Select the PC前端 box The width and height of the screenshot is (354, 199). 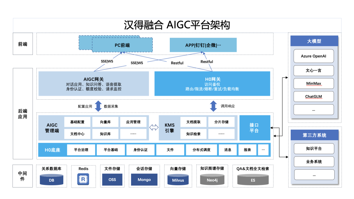click(x=122, y=45)
